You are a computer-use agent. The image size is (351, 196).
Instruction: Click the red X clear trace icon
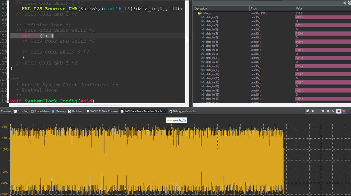click(x=344, y=111)
